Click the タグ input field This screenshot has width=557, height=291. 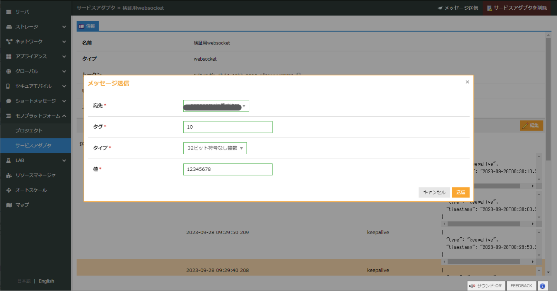coord(227,127)
